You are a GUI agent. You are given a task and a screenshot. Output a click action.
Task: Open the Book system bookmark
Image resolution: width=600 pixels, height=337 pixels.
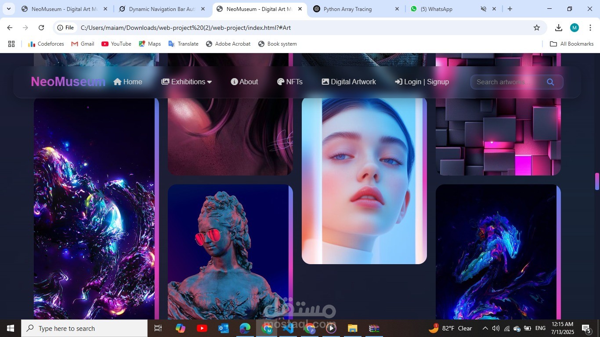278,44
